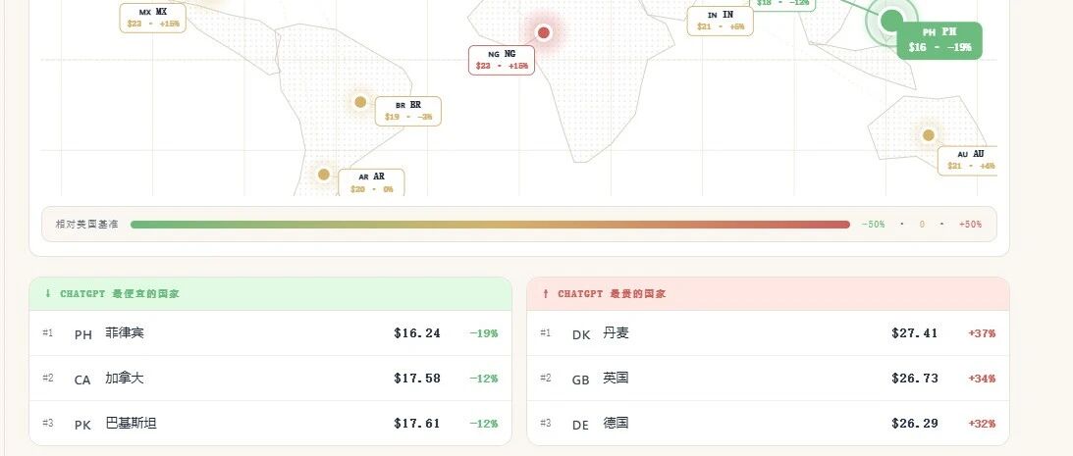Click the Argentina map marker dot
Image resolution: width=1073 pixels, height=456 pixels.
324,175
